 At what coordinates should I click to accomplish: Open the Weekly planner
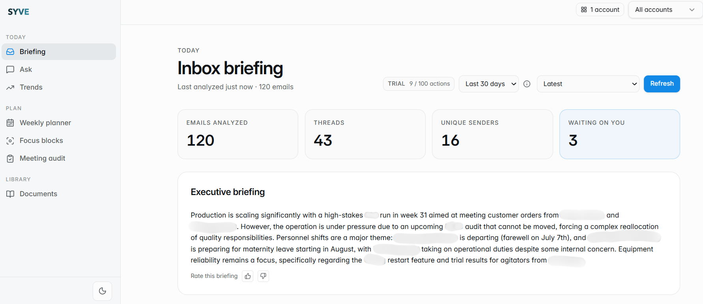(59, 123)
